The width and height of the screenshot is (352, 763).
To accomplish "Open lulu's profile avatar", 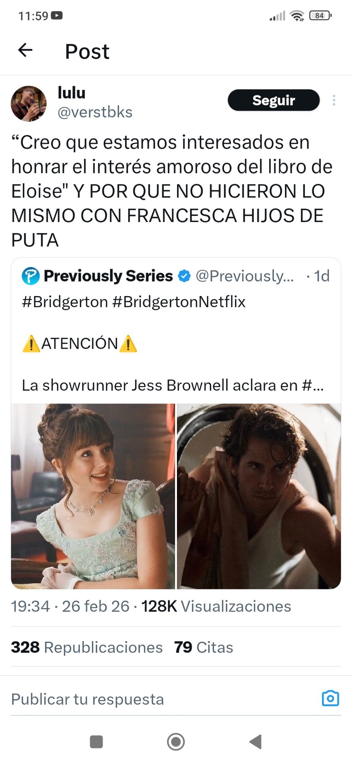I will pyautogui.click(x=29, y=103).
